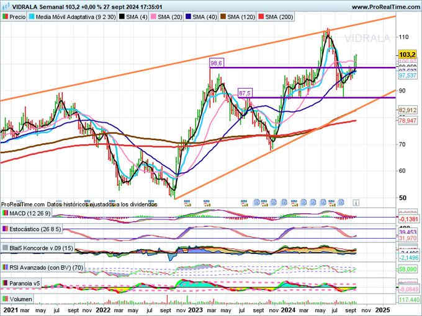Click the info "i" icon on chart

click(356, 203)
